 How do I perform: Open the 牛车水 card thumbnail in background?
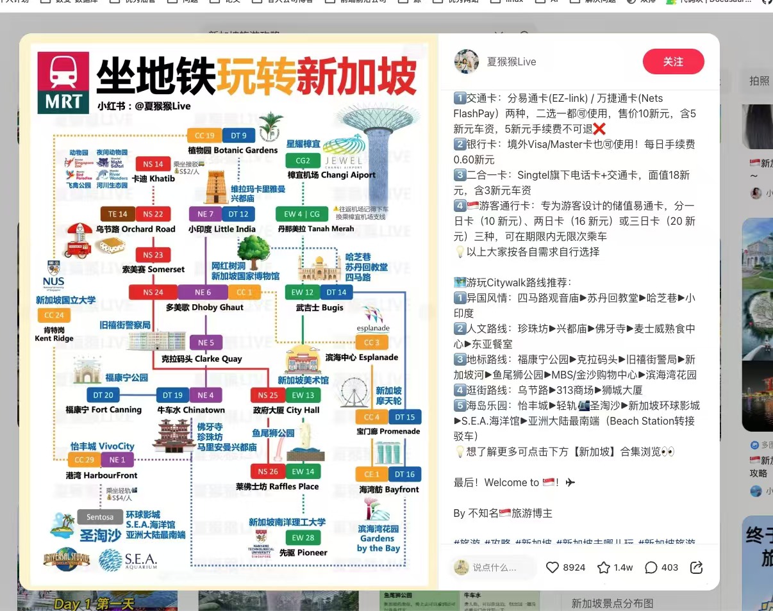tap(499, 601)
